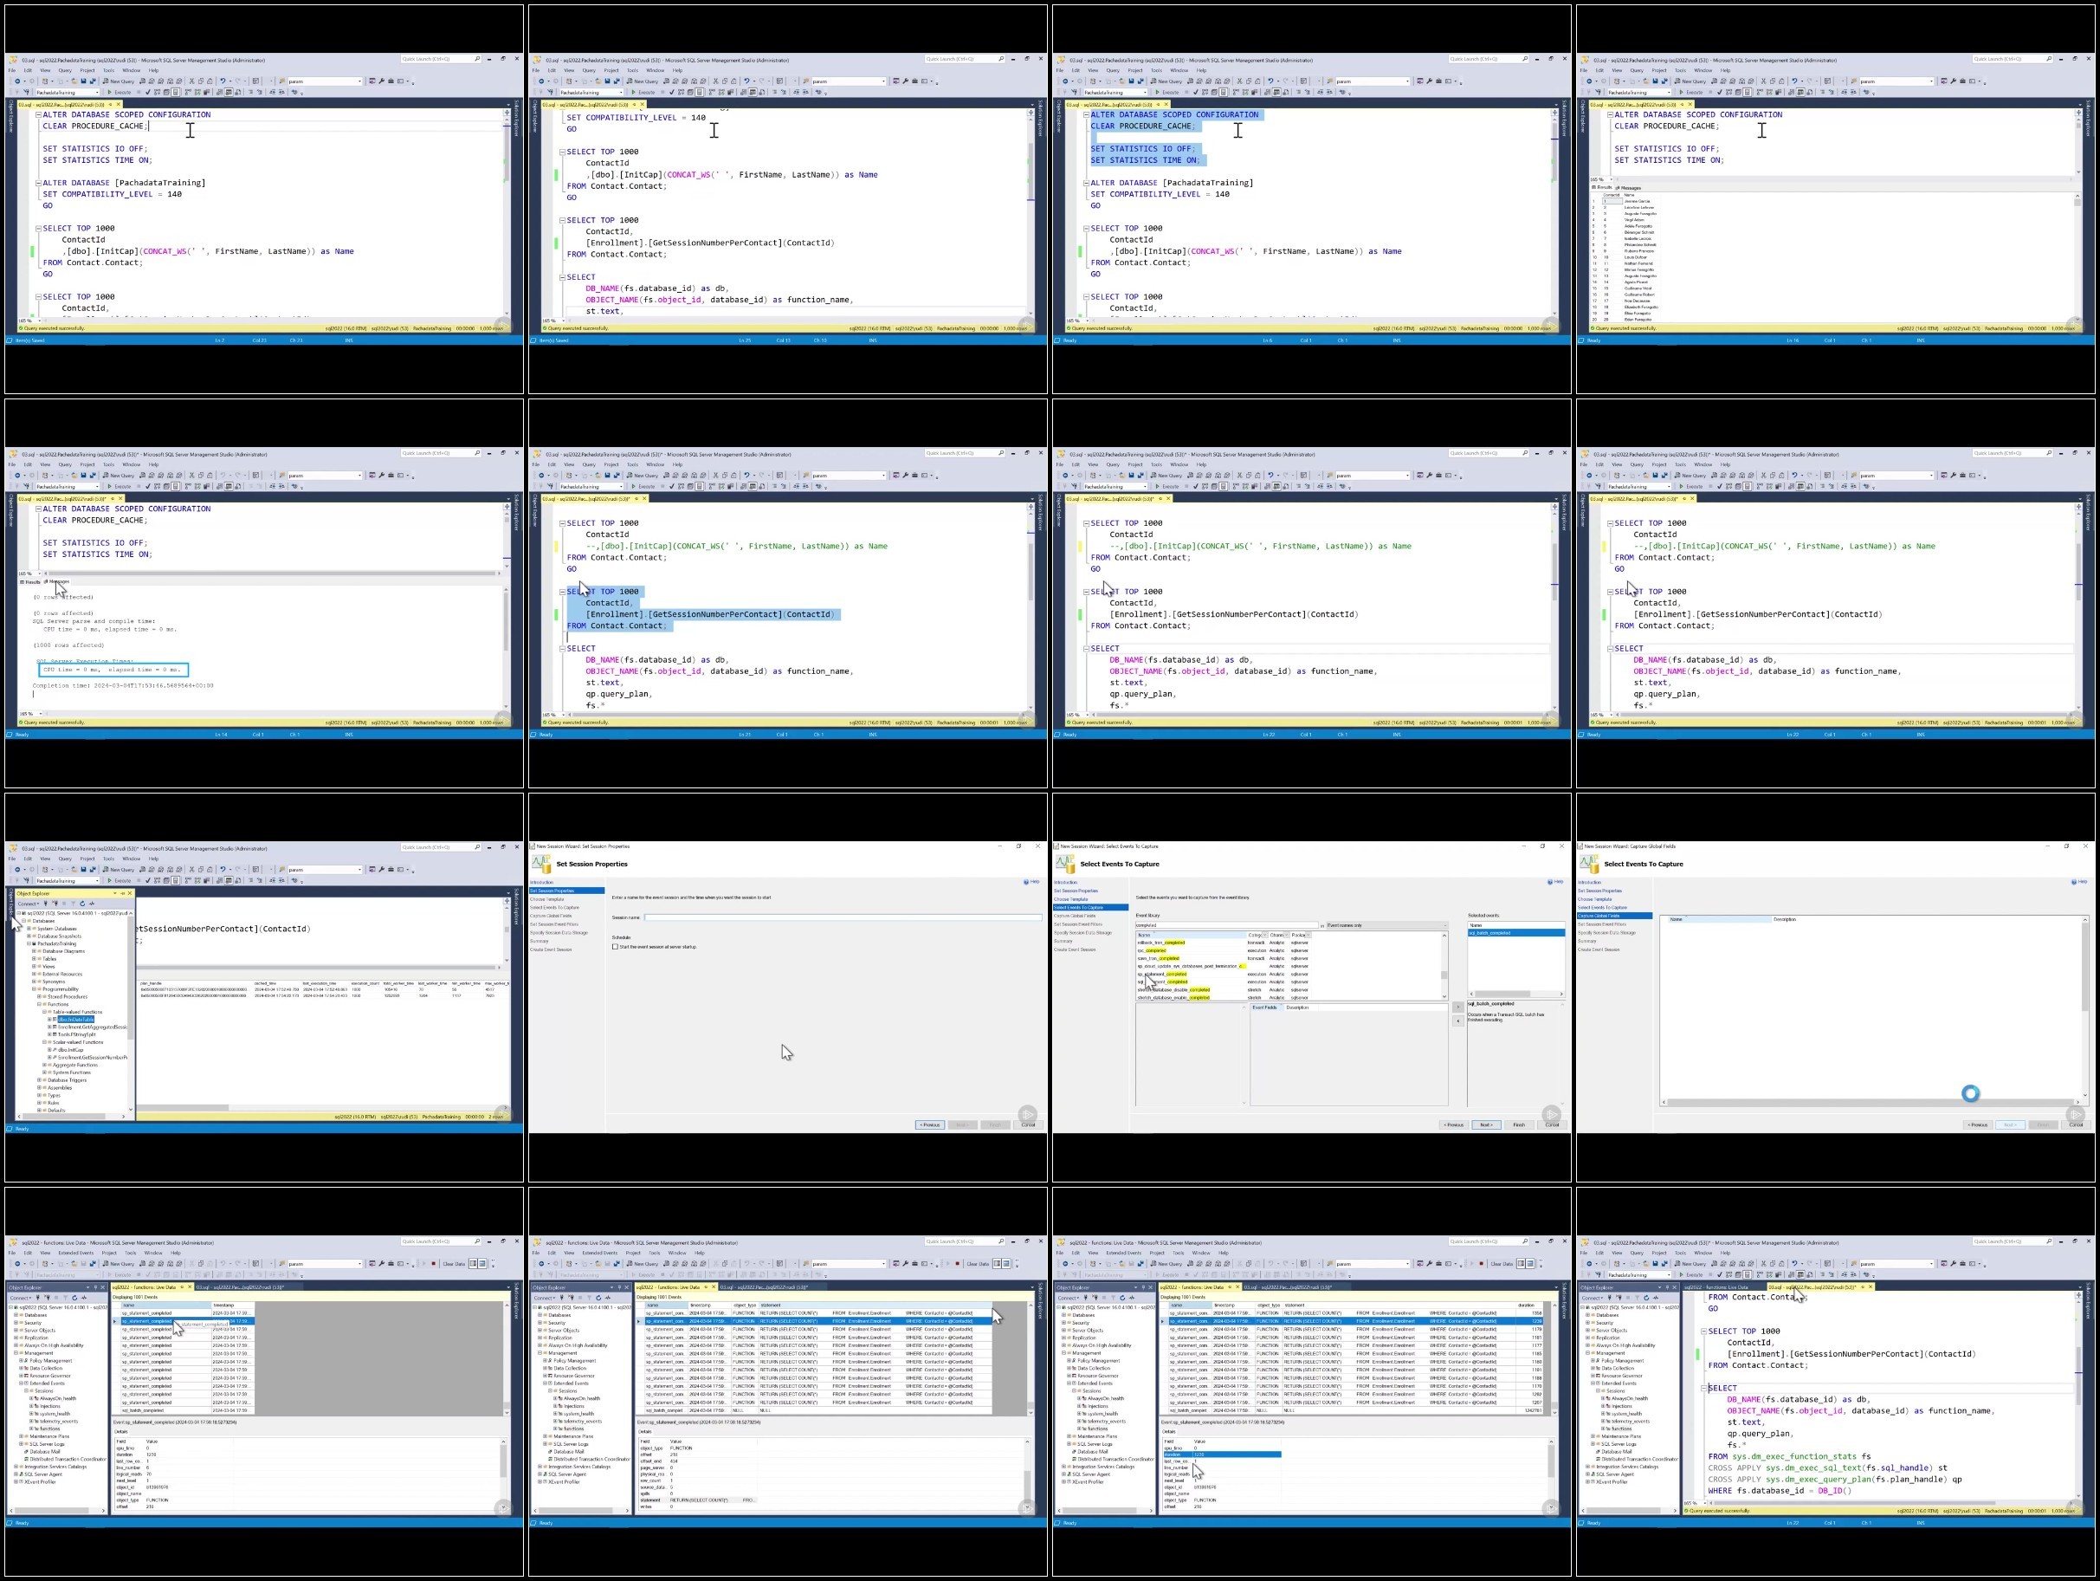This screenshot has width=2100, height=1581.
Task: Select sql_batch_completed in Selected events list
Action: [1517, 933]
